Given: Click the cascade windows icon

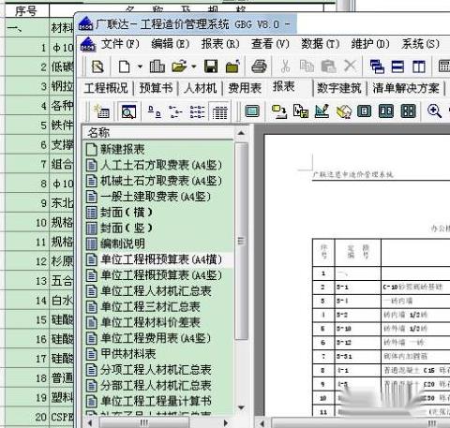Looking at the screenshot, I should (377, 66).
